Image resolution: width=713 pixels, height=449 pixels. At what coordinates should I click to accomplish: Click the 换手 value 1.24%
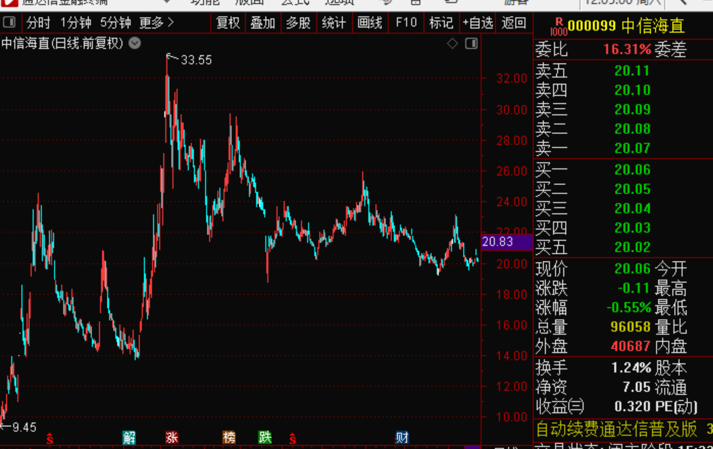click(x=631, y=368)
